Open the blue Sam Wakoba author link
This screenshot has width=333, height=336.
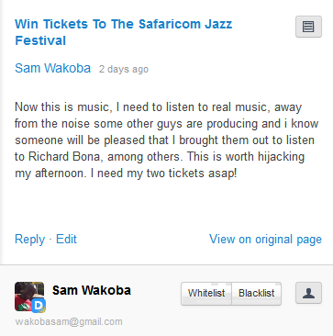[52, 68]
